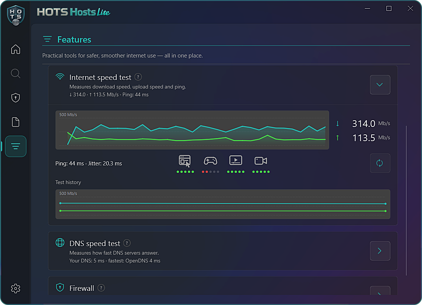Click the green dots under web browsing icon

click(185, 172)
